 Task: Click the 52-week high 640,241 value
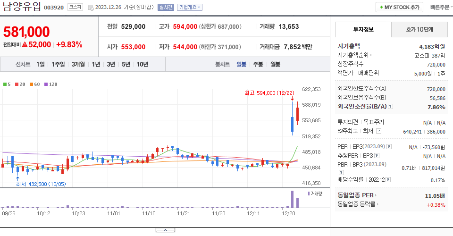412,132
